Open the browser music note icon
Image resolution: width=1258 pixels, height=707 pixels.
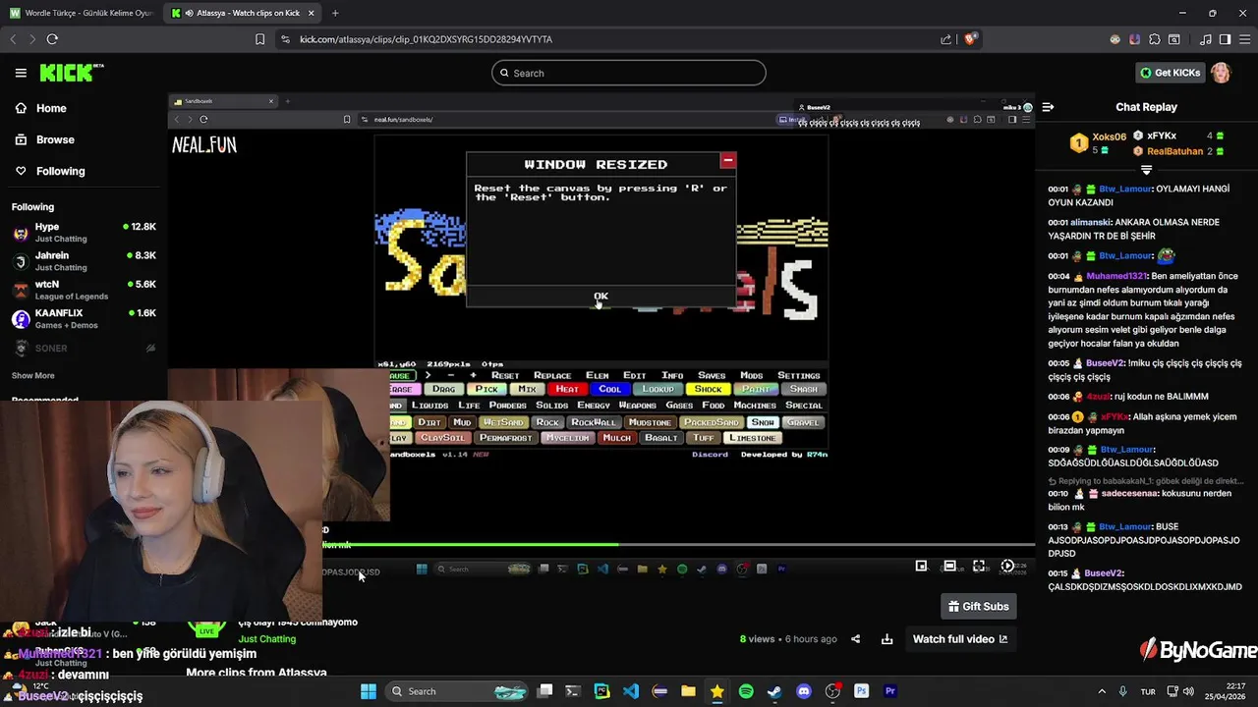(x=1206, y=39)
